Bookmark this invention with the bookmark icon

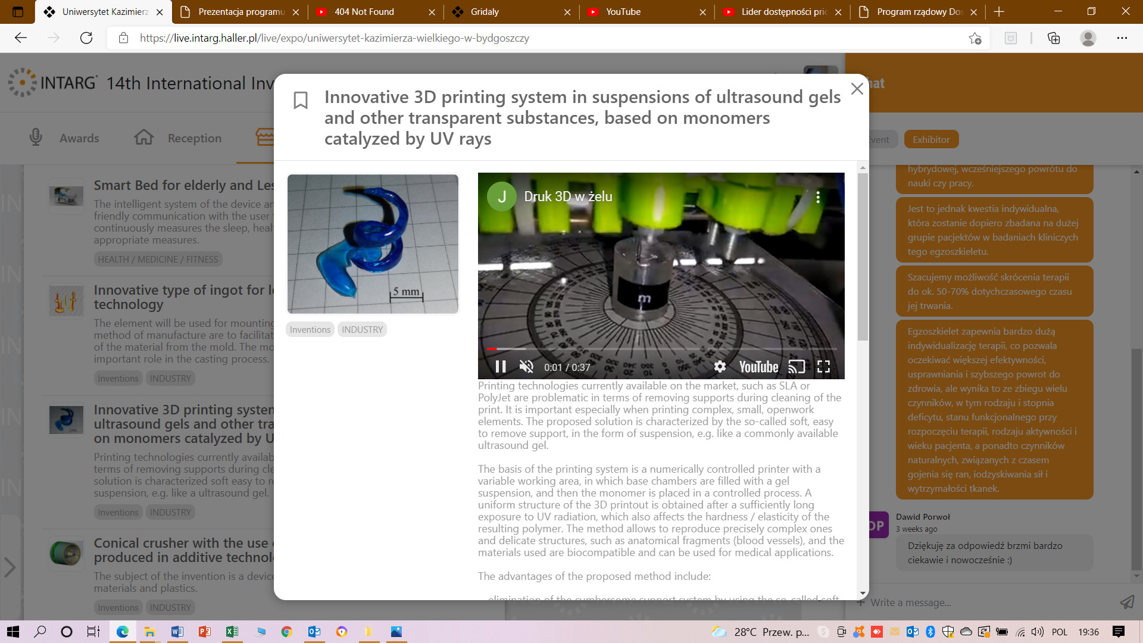(x=301, y=100)
